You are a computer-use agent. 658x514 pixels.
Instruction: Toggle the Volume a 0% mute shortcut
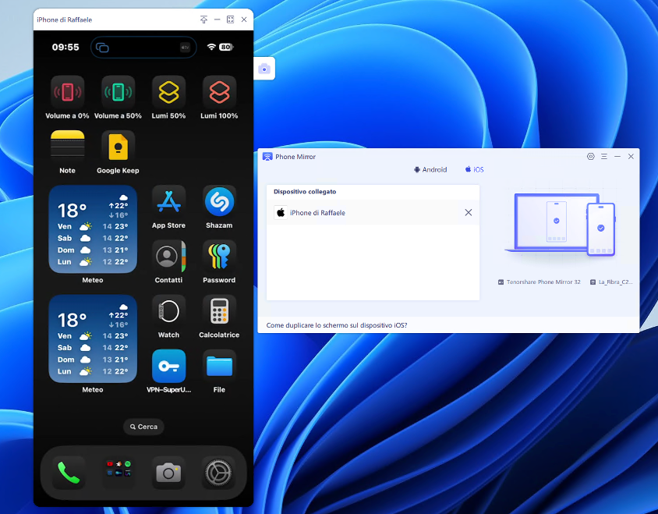[x=67, y=90]
